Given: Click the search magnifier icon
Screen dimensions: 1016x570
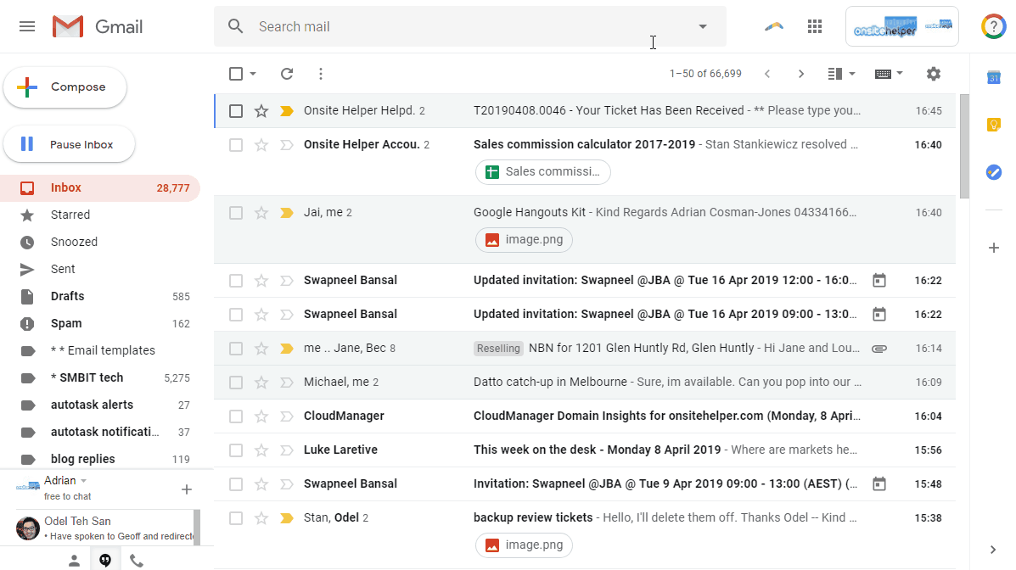Looking at the screenshot, I should (236, 26).
